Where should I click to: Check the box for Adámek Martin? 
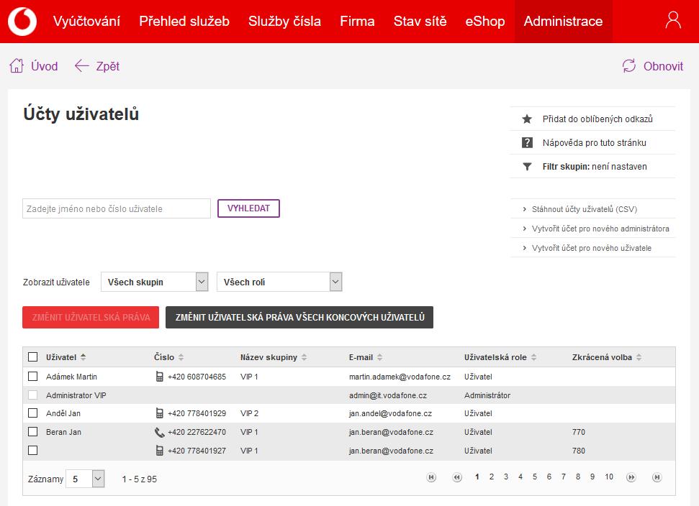(32, 376)
